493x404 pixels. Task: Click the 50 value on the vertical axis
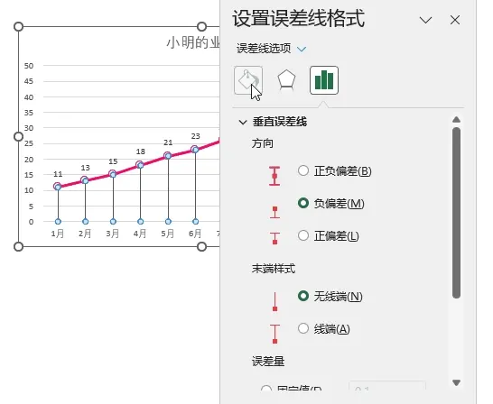click(29, 66)
